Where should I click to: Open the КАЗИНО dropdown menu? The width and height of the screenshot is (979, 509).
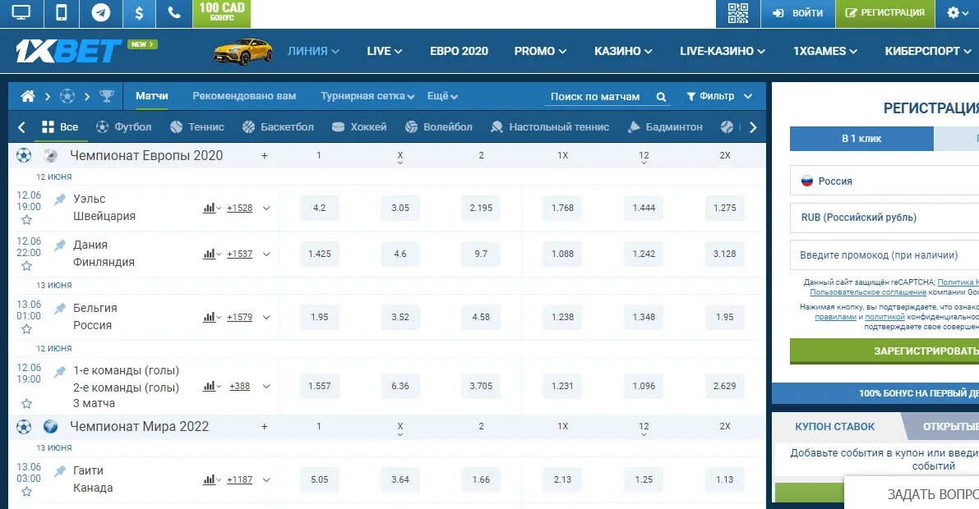(623, 51)
